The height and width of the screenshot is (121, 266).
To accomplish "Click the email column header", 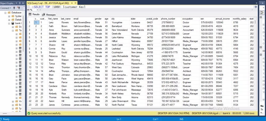I will click(x=83, y=19).
